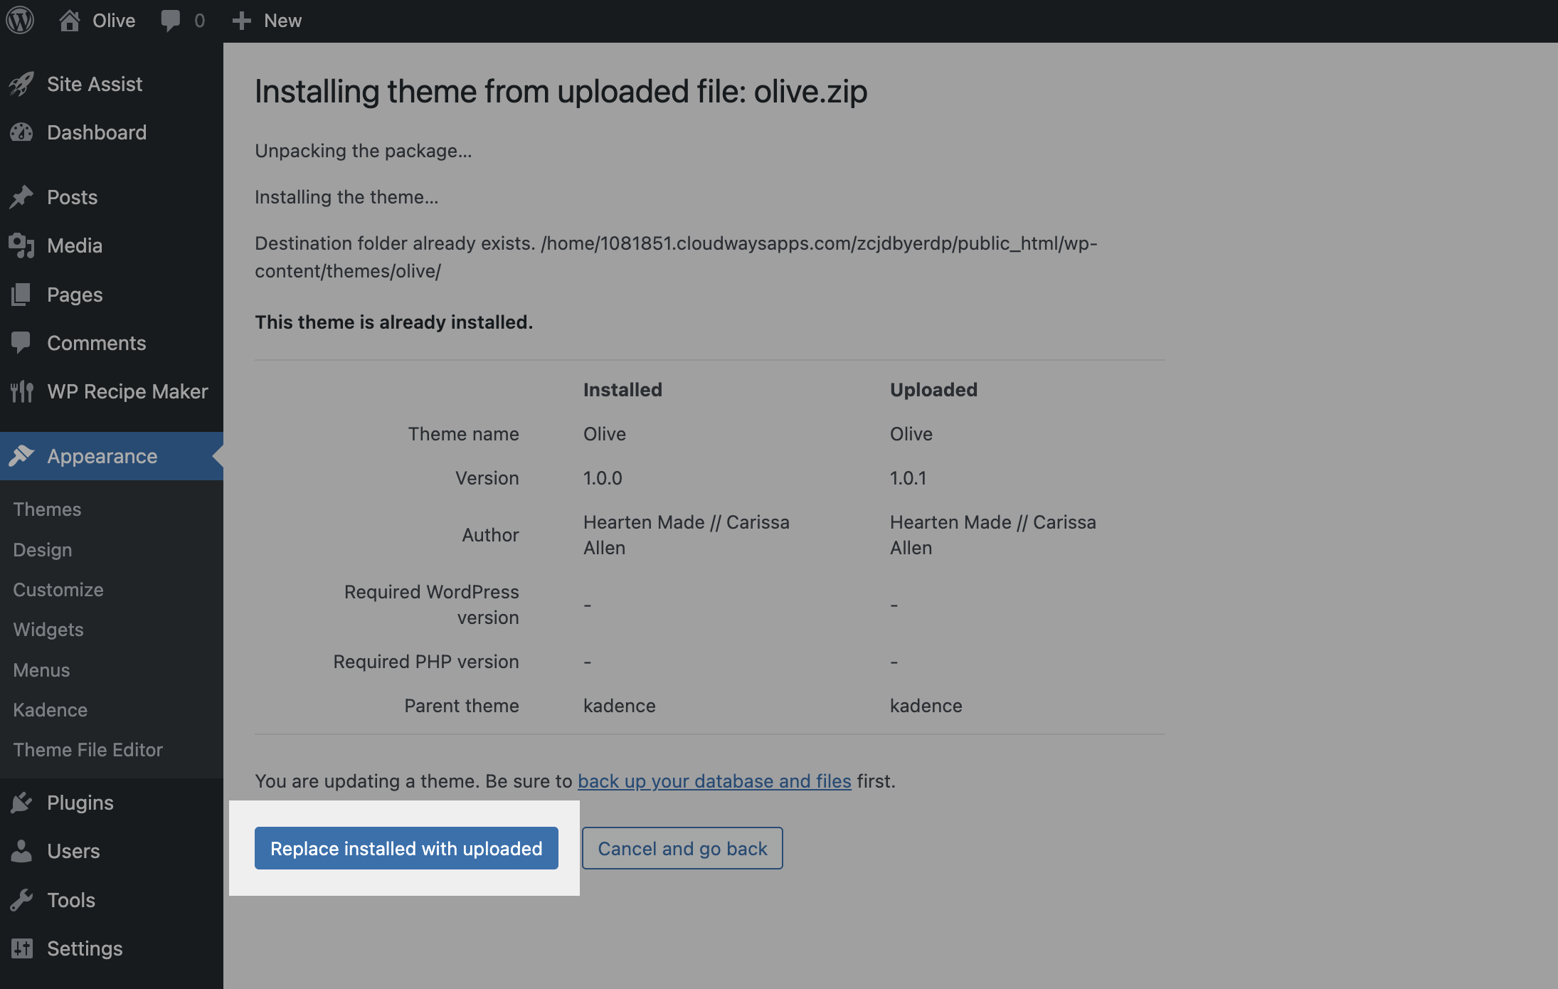Image resolution: width=1558 pixels, height=989 pixels.
Task: Click Cancel and go back button
Action: tap(682, 848)
